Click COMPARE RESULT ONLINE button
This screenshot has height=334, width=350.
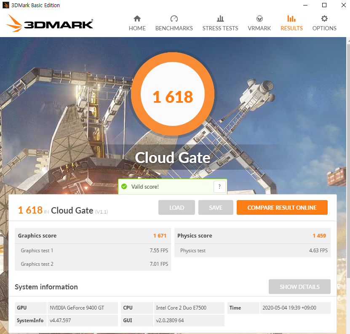[282, 208]
